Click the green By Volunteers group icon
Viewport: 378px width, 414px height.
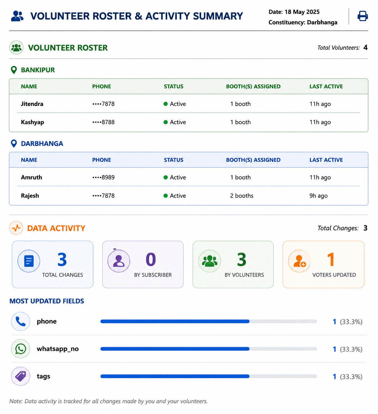click(x=210, y=261)
